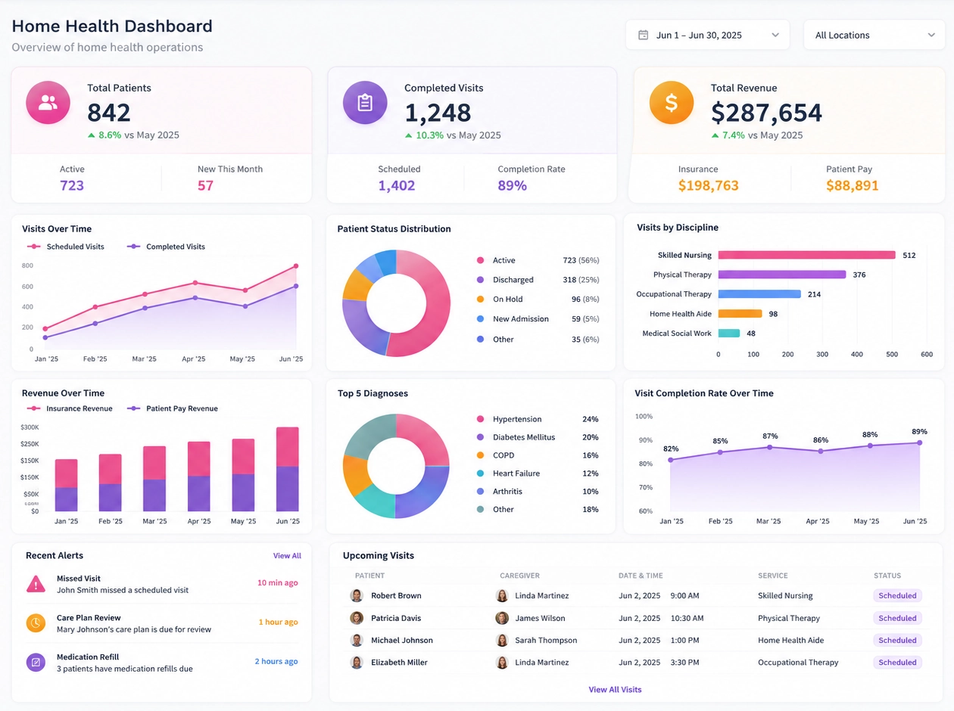Click Scheduled status badge for Michael Johnson
This screenshot has height=711, width=954.
click(897, 640)
